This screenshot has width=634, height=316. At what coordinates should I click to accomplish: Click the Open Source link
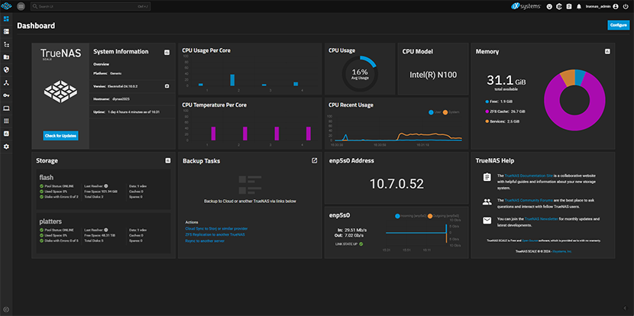(x=530, y=240)
